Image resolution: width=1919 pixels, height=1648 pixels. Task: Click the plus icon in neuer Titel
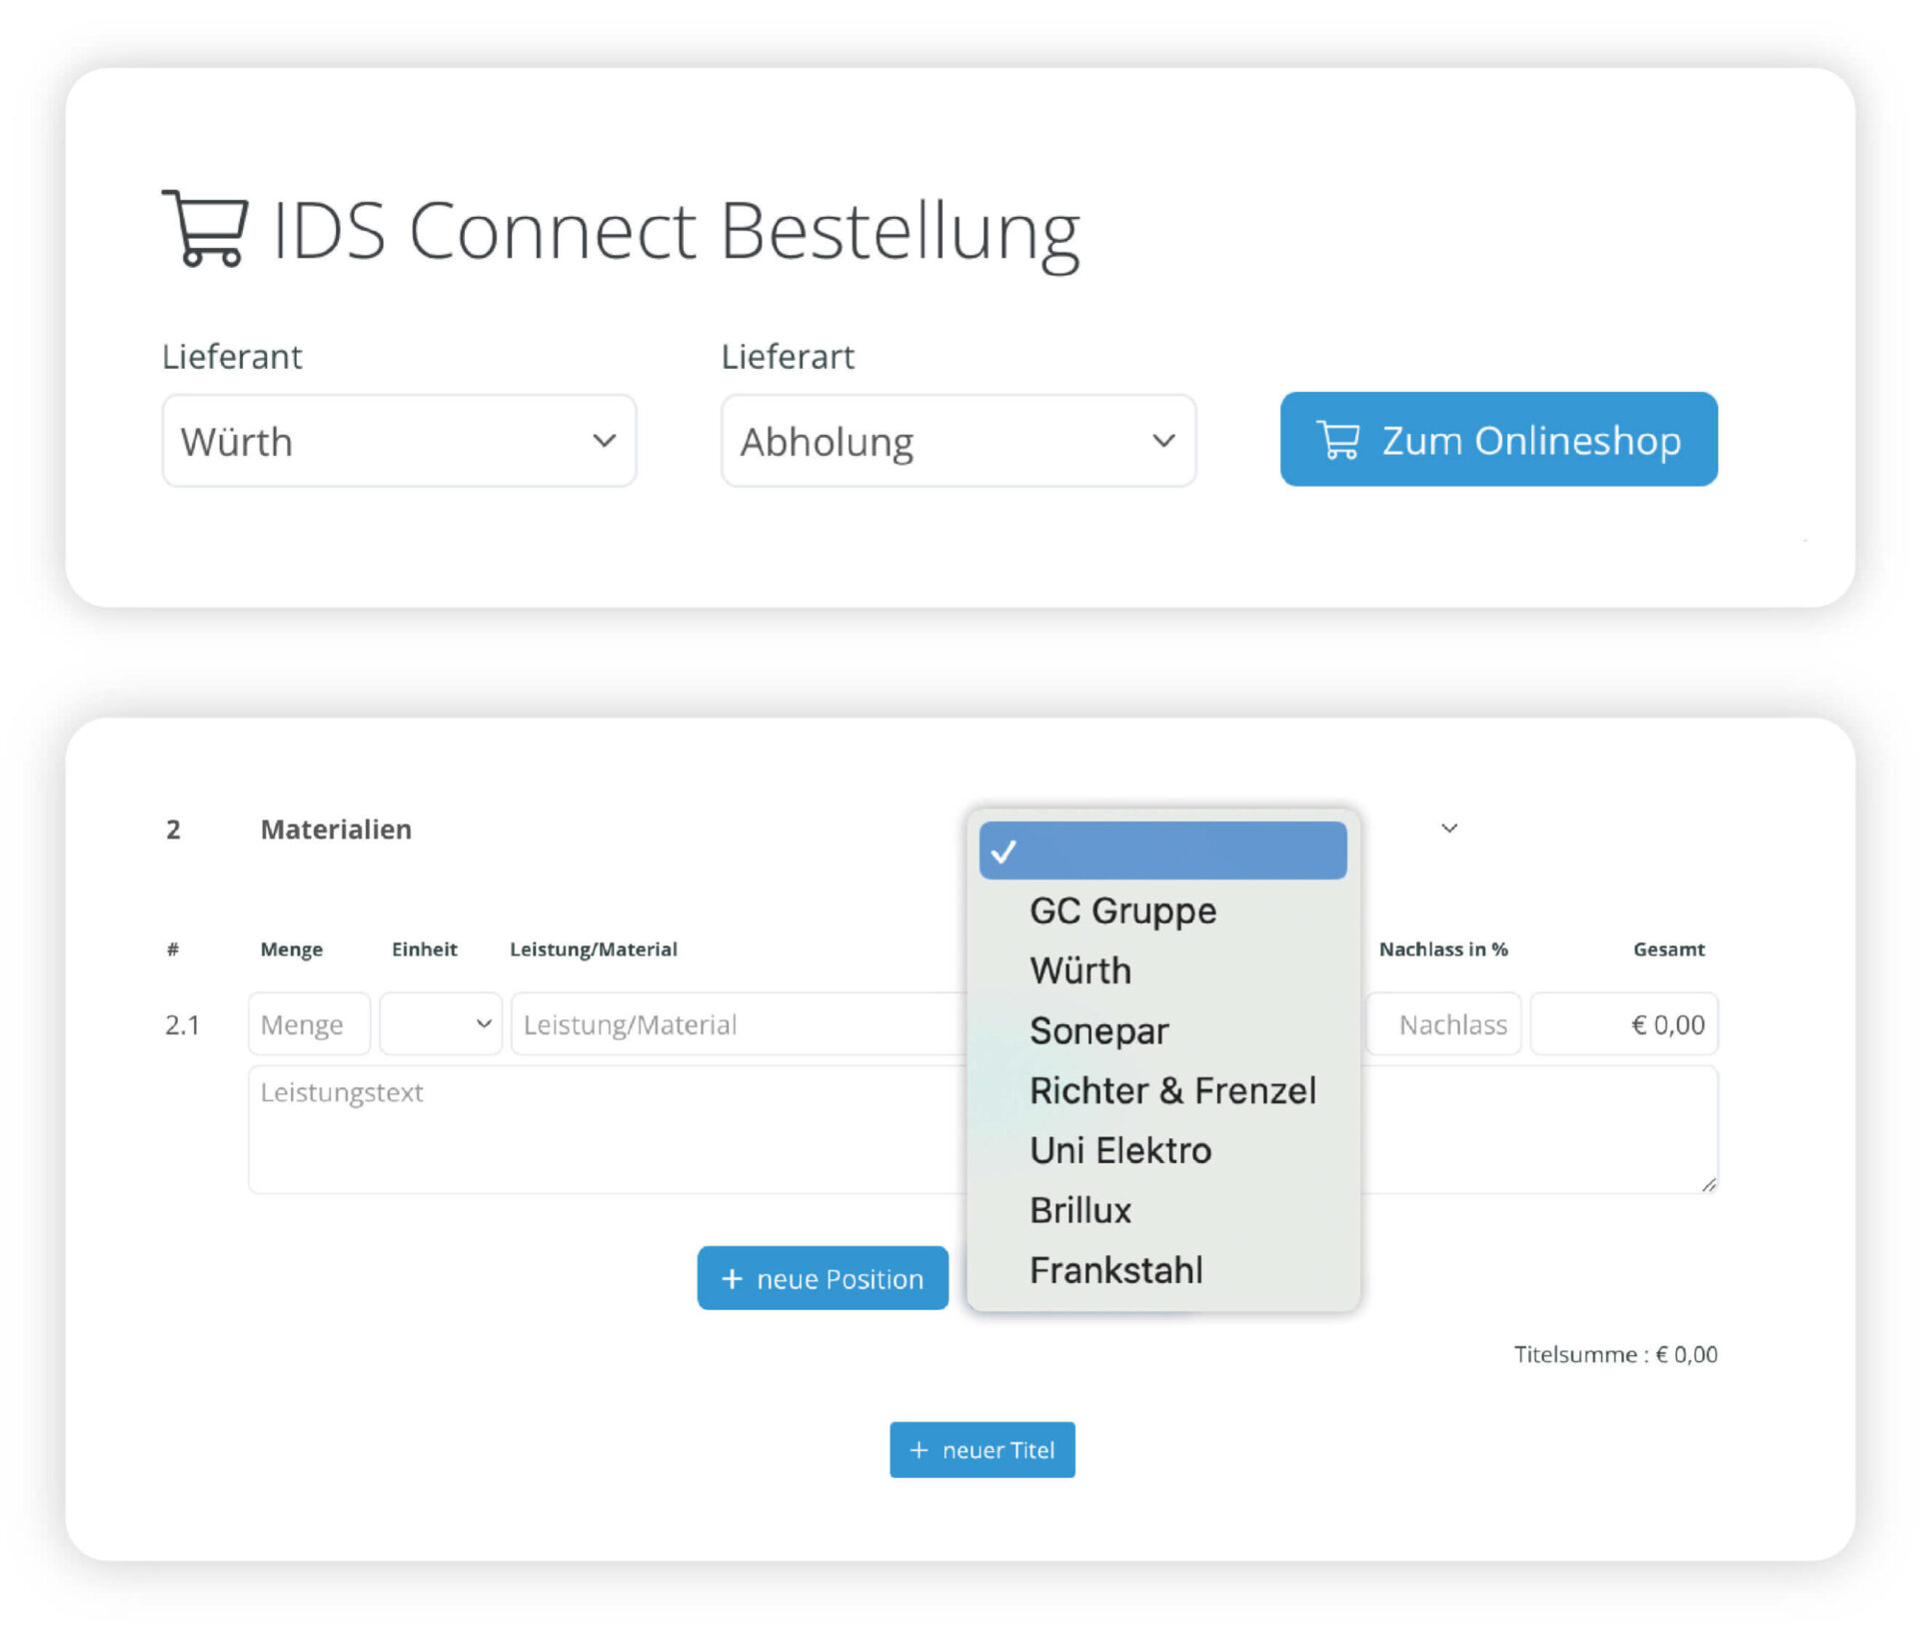(919, 1449)
